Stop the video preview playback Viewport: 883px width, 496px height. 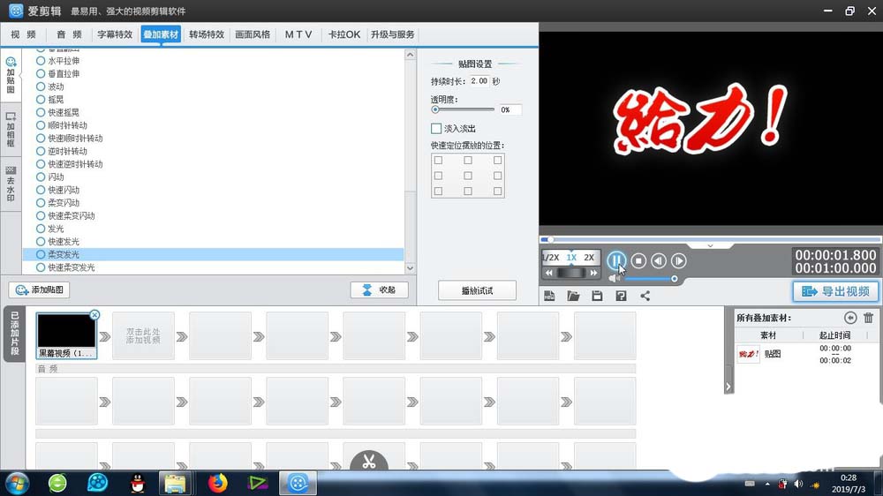pos(638,260)
